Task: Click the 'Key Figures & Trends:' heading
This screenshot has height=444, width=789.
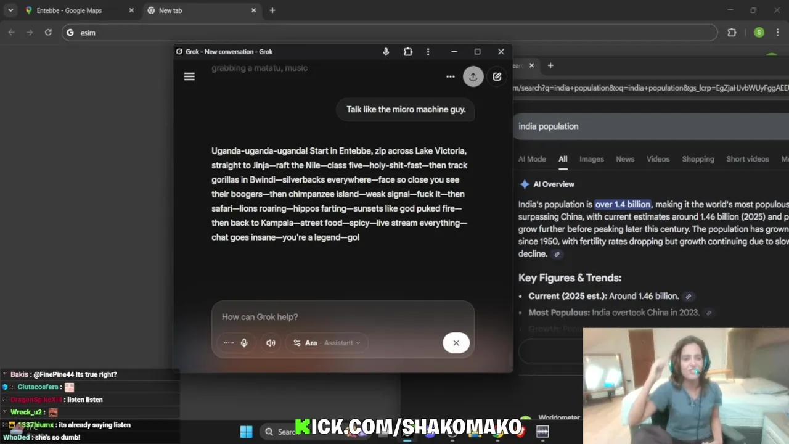Action: click(x=570, y=278)
